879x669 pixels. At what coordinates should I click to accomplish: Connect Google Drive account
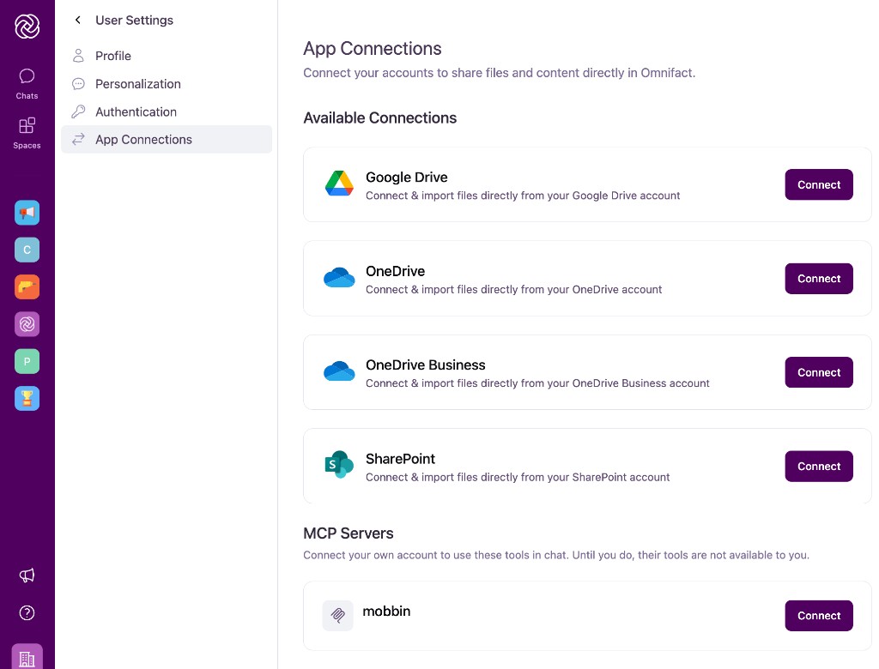coord(818,185)
